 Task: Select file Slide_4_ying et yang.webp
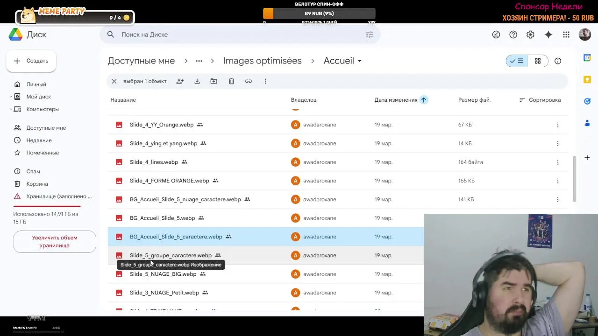(338, 143)
